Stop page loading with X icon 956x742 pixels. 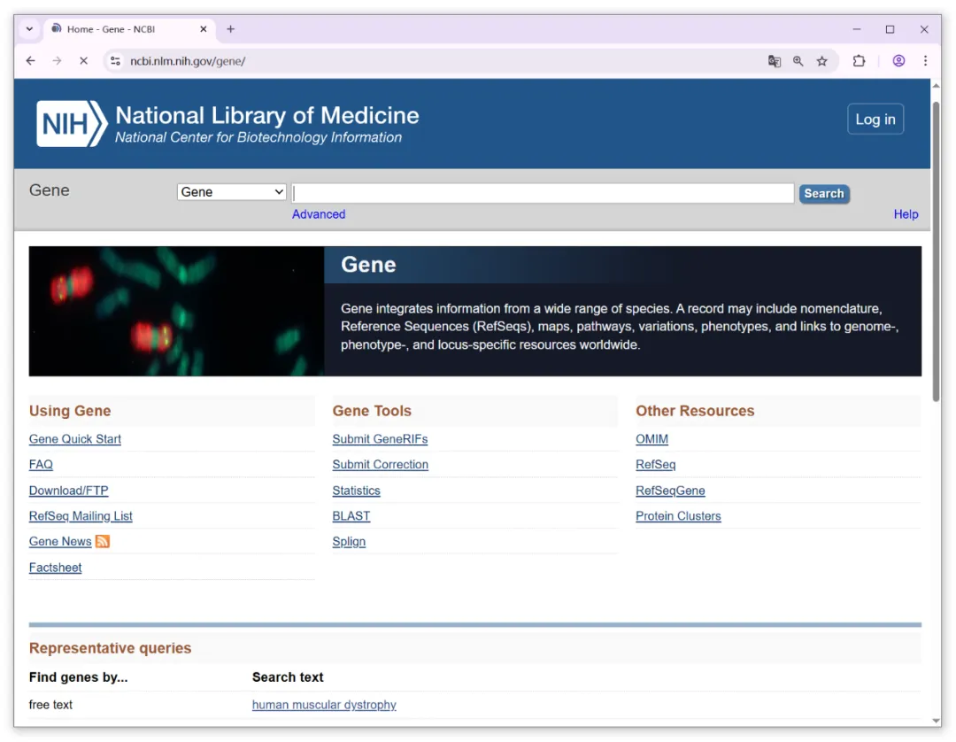83,61
